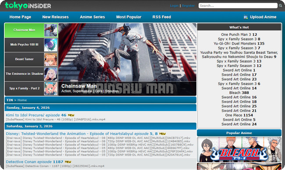This screenshot has width=285, height=170.
Task: Open Sword Art Online 17 link
Action: [x=239, y=75]
